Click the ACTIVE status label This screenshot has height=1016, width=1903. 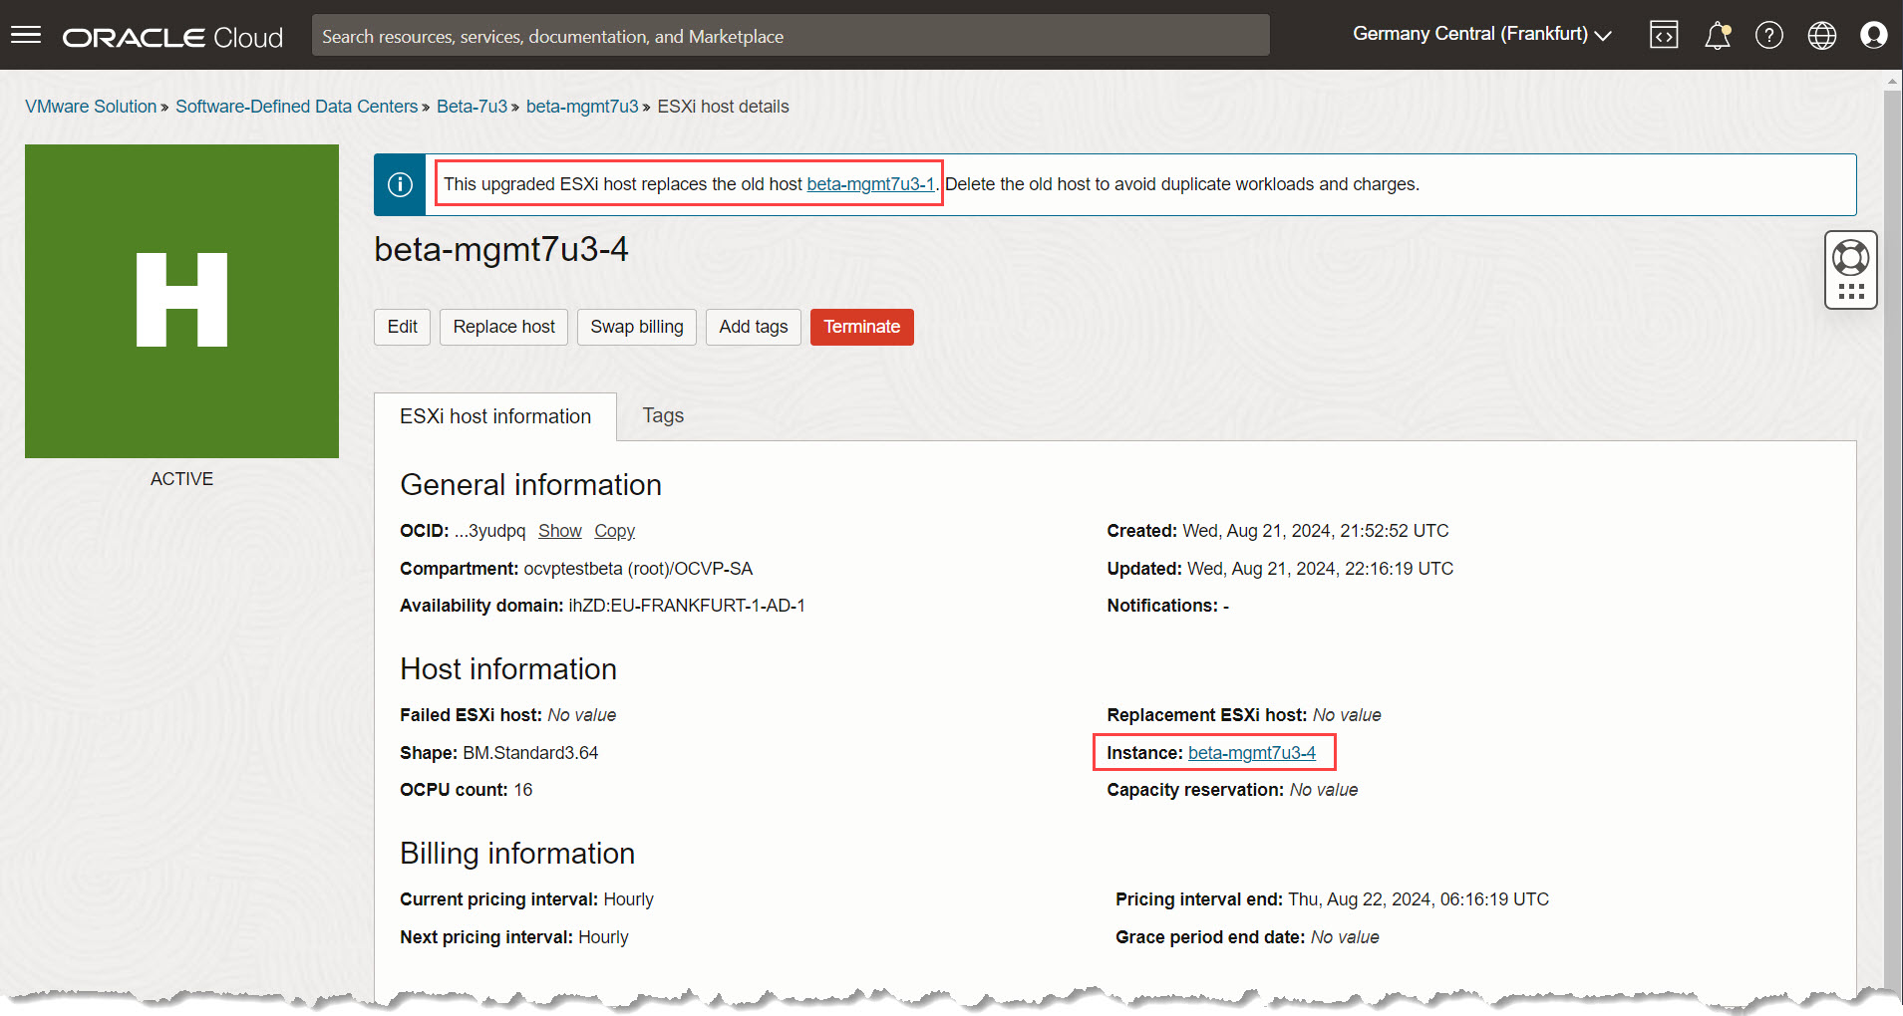181,479
